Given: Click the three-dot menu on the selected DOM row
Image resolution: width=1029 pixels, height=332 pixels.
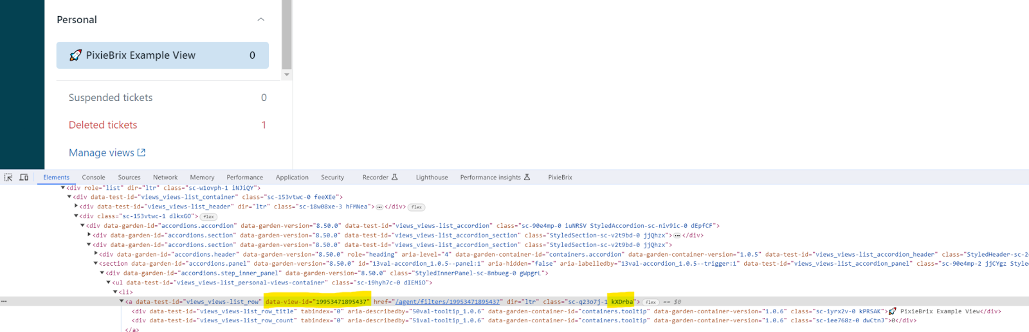Looking at the screenshot, I should (x=4, y=301).
